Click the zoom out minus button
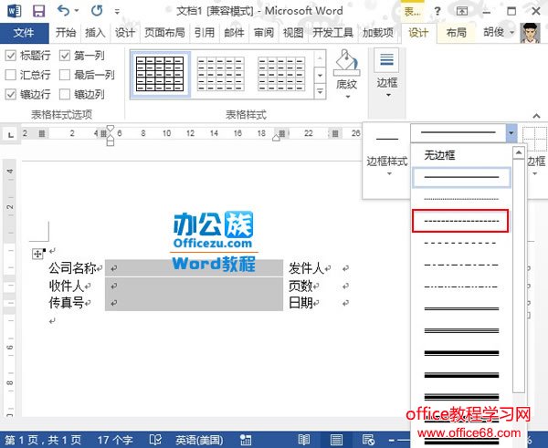The width and height of the screenshot is (548, 448). pyautogui.click(x=392, y=440)
